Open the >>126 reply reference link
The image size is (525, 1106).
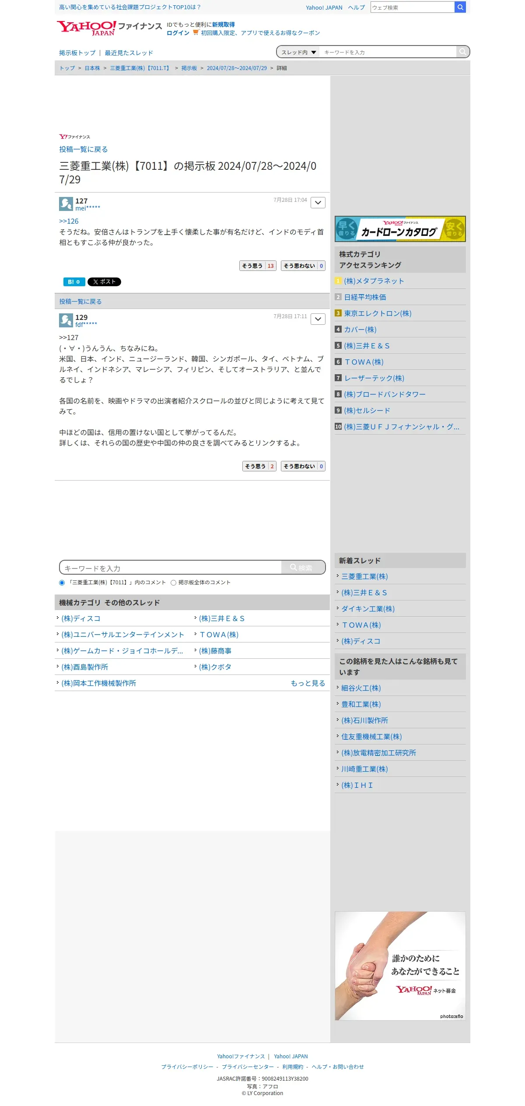tap(69, 221)
